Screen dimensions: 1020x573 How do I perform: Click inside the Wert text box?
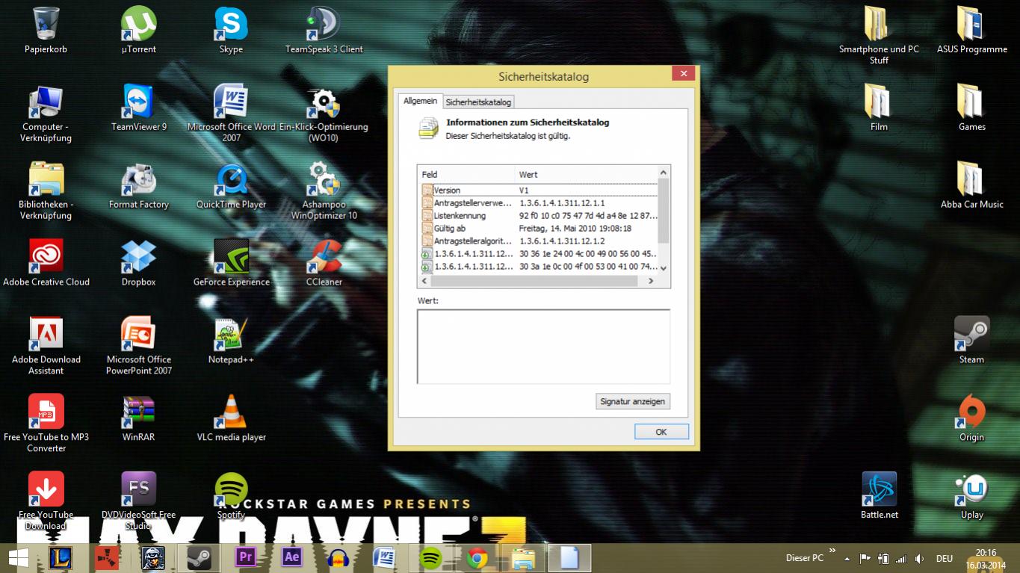[543, 347]
